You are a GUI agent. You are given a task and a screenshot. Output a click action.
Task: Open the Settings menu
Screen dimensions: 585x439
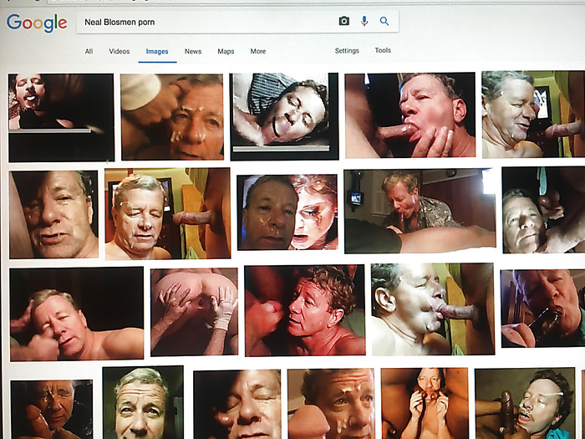(x=347, y=51)
